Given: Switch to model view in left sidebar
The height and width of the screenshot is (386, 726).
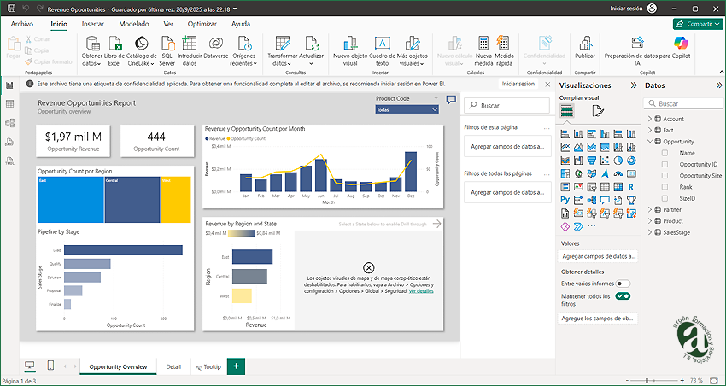Looking at the screenshot, I should click(x=9, y=123).
